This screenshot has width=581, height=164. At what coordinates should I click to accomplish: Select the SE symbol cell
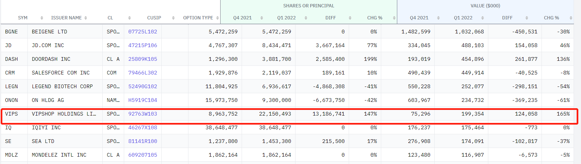point(14,141)
